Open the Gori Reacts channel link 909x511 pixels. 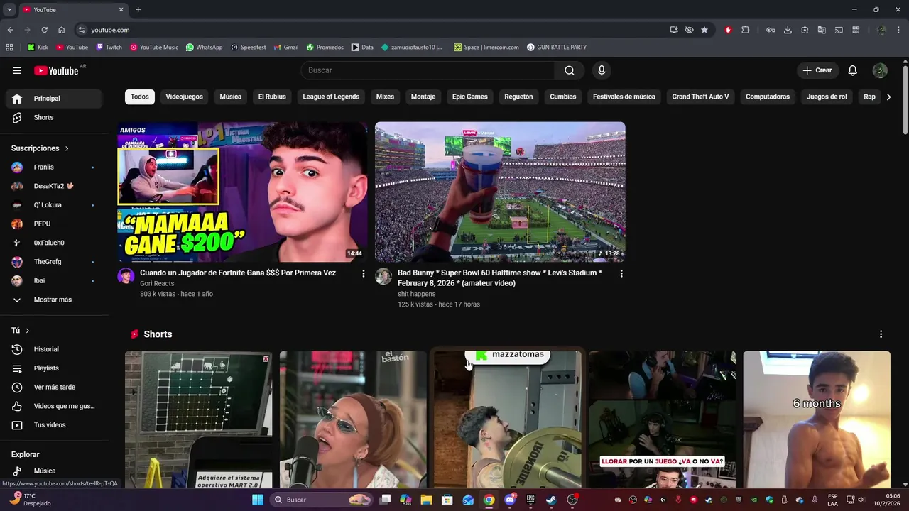(157, 283)
